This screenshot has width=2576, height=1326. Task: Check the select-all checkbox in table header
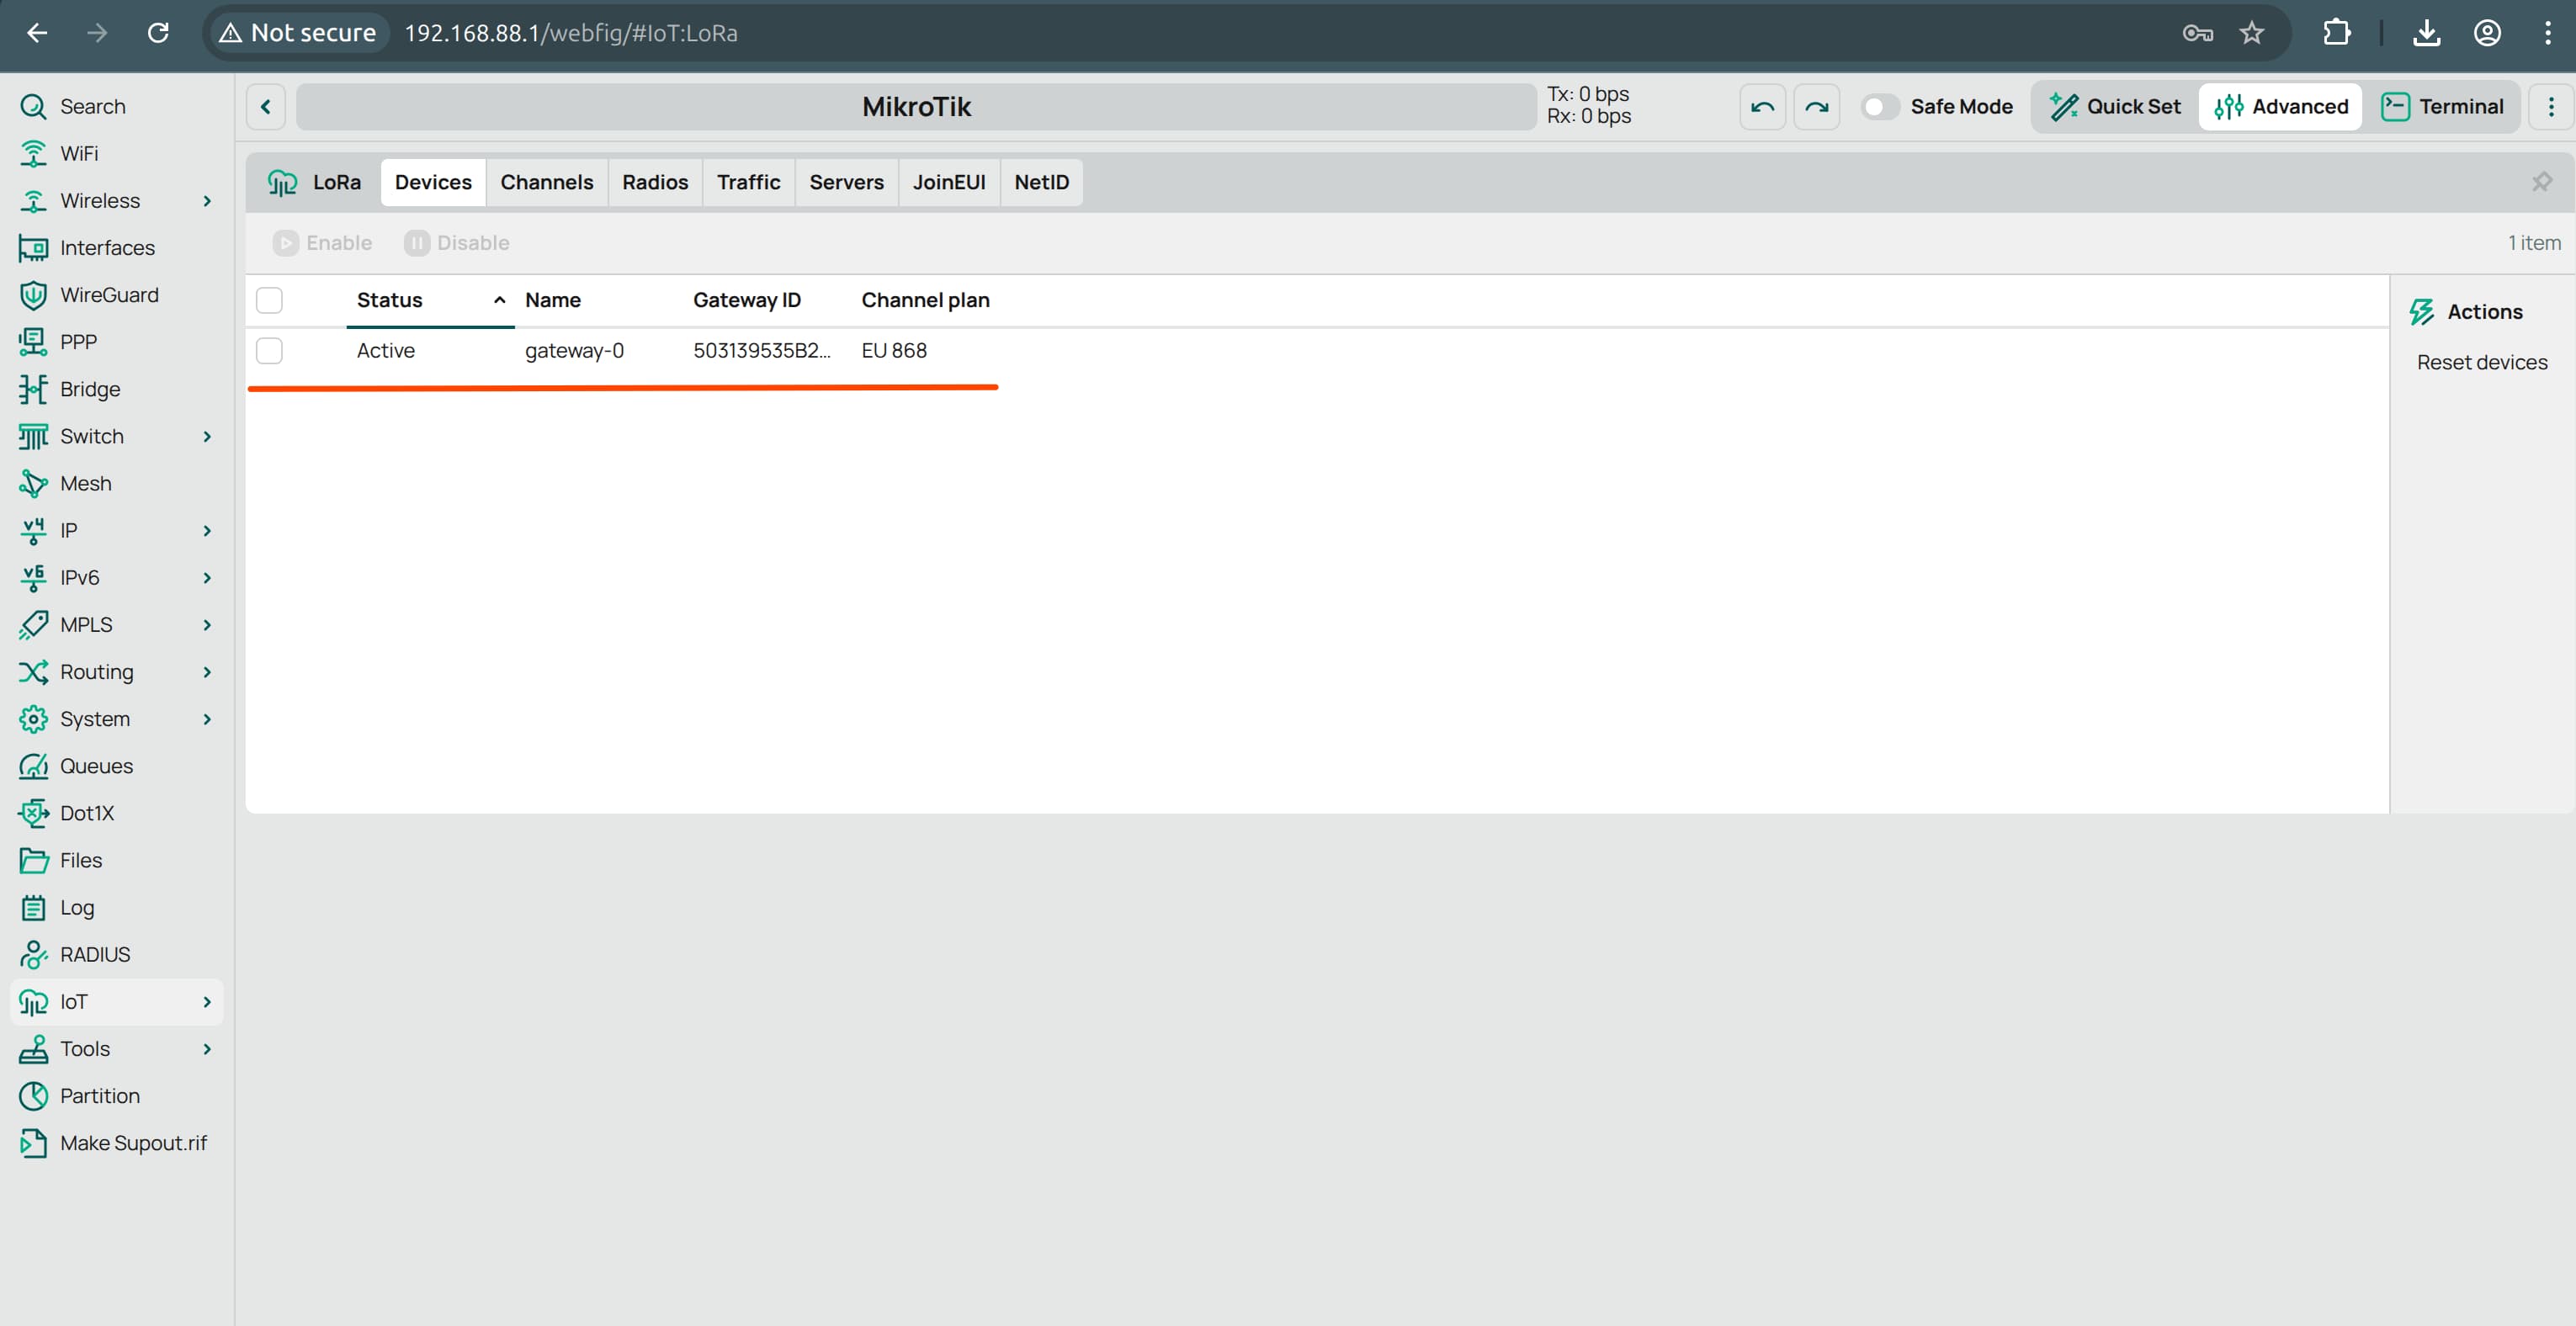coord(269,300)
